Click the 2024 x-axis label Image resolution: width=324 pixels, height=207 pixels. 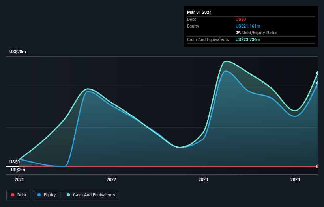[295, 179]
